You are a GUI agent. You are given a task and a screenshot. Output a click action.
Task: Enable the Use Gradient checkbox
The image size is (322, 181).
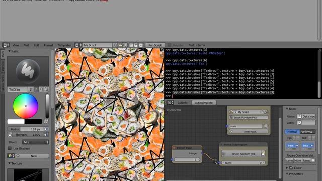[x=10, y=148]
